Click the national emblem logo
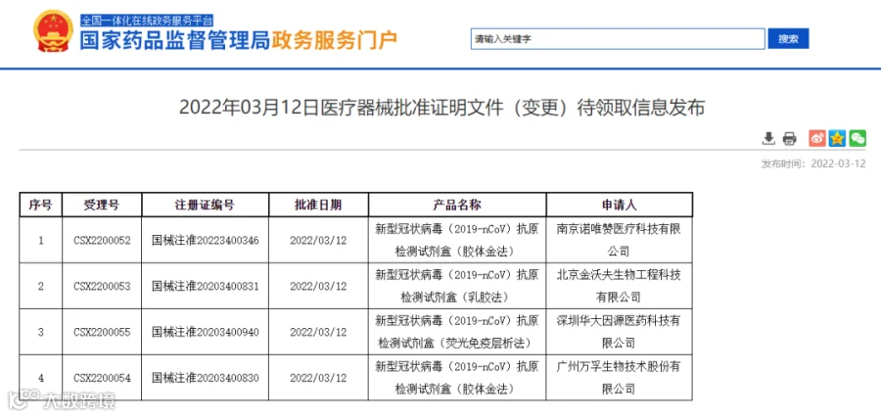The height and width of the screenshot is (417, 881). [x=52, y=31]
